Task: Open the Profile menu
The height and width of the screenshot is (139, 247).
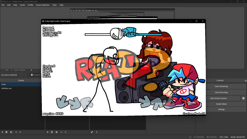Action: coord(30,5)
